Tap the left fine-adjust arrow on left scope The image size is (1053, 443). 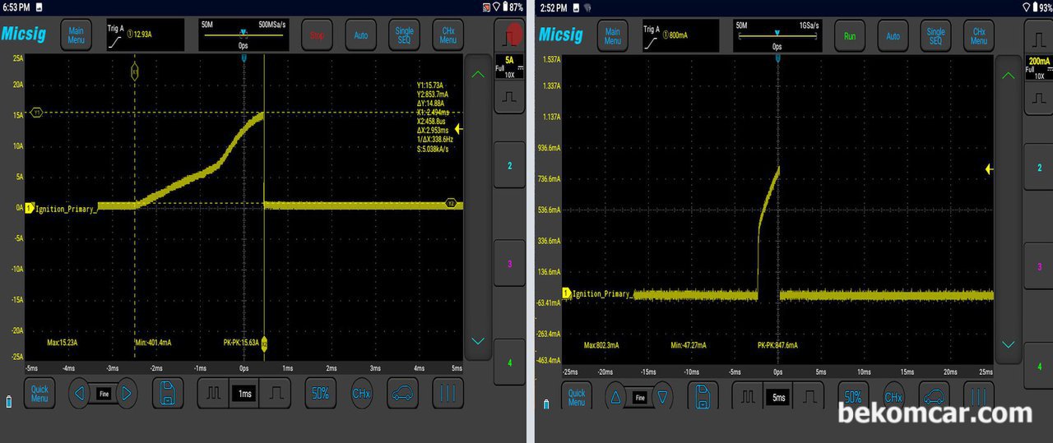(x=79, y=393)
